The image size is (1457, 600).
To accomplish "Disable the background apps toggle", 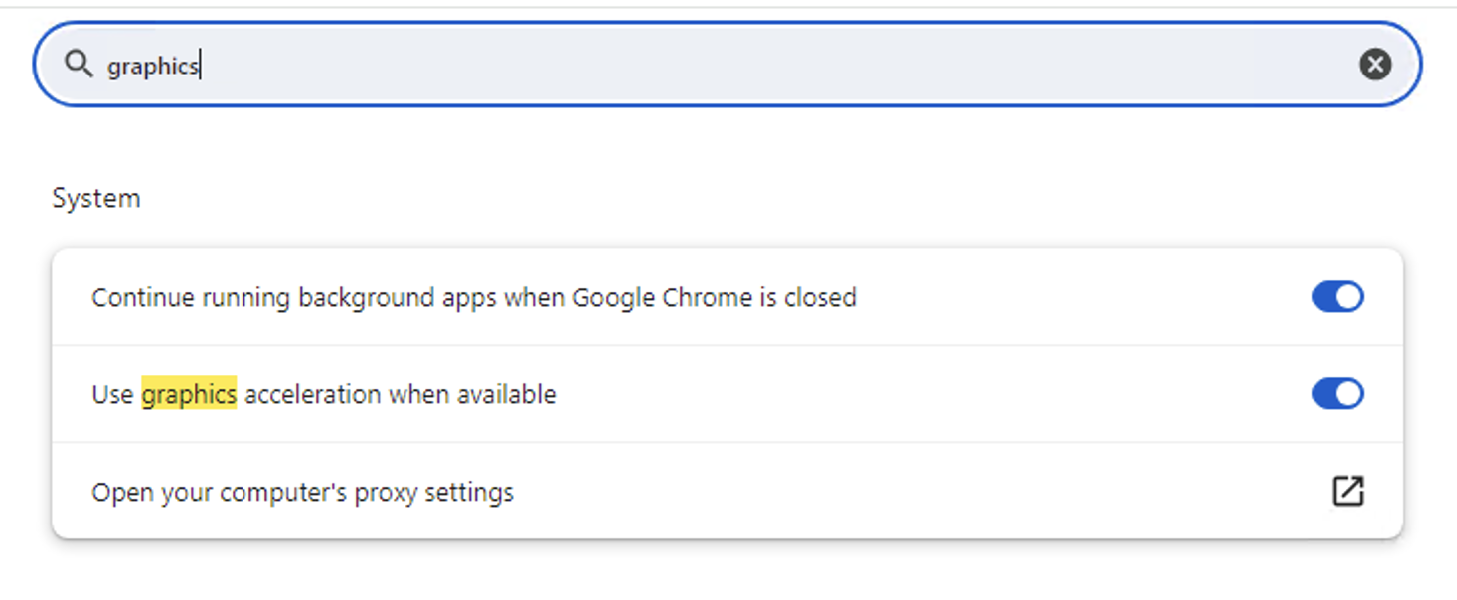I will 1337,297.
